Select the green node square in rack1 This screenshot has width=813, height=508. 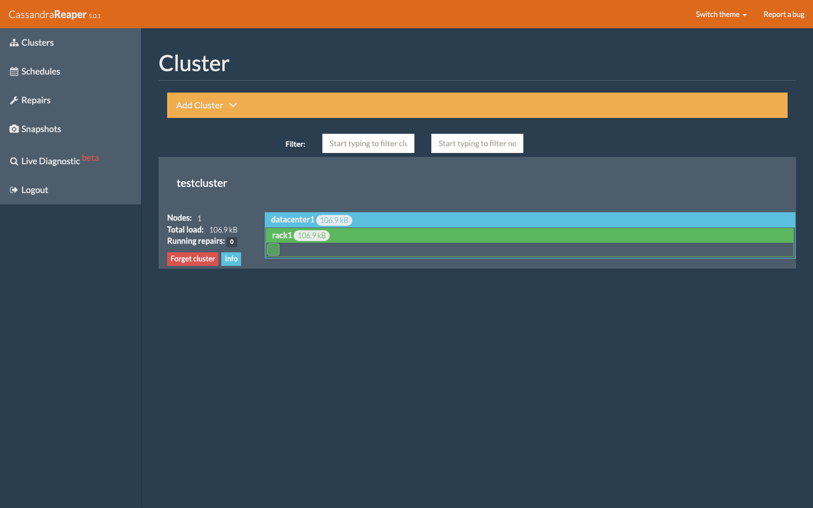tap(273, 249)
